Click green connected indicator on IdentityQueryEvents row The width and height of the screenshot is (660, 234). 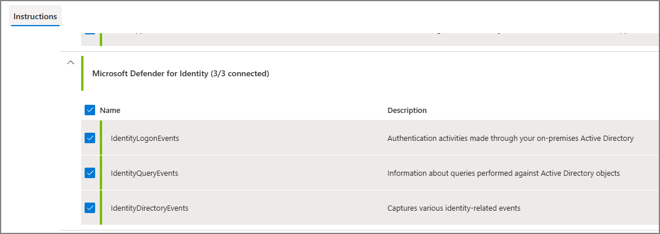(x=101, y=173)
